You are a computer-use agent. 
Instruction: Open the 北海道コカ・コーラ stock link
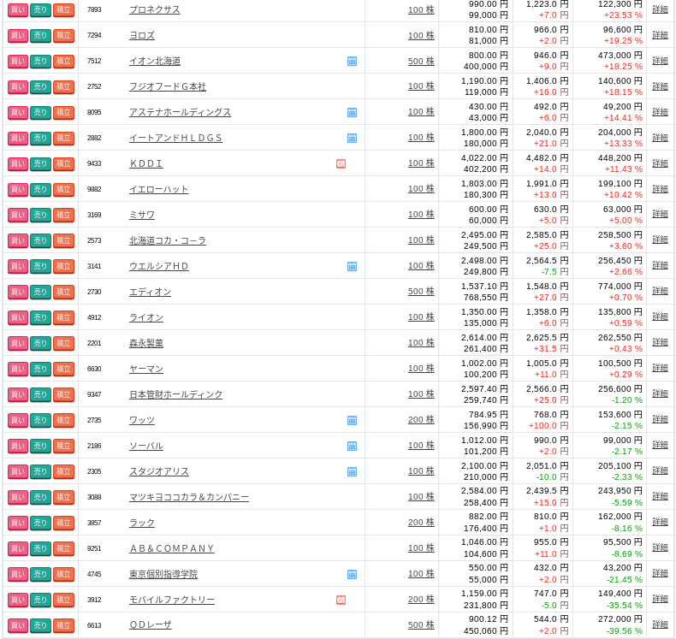click(168, 240)
